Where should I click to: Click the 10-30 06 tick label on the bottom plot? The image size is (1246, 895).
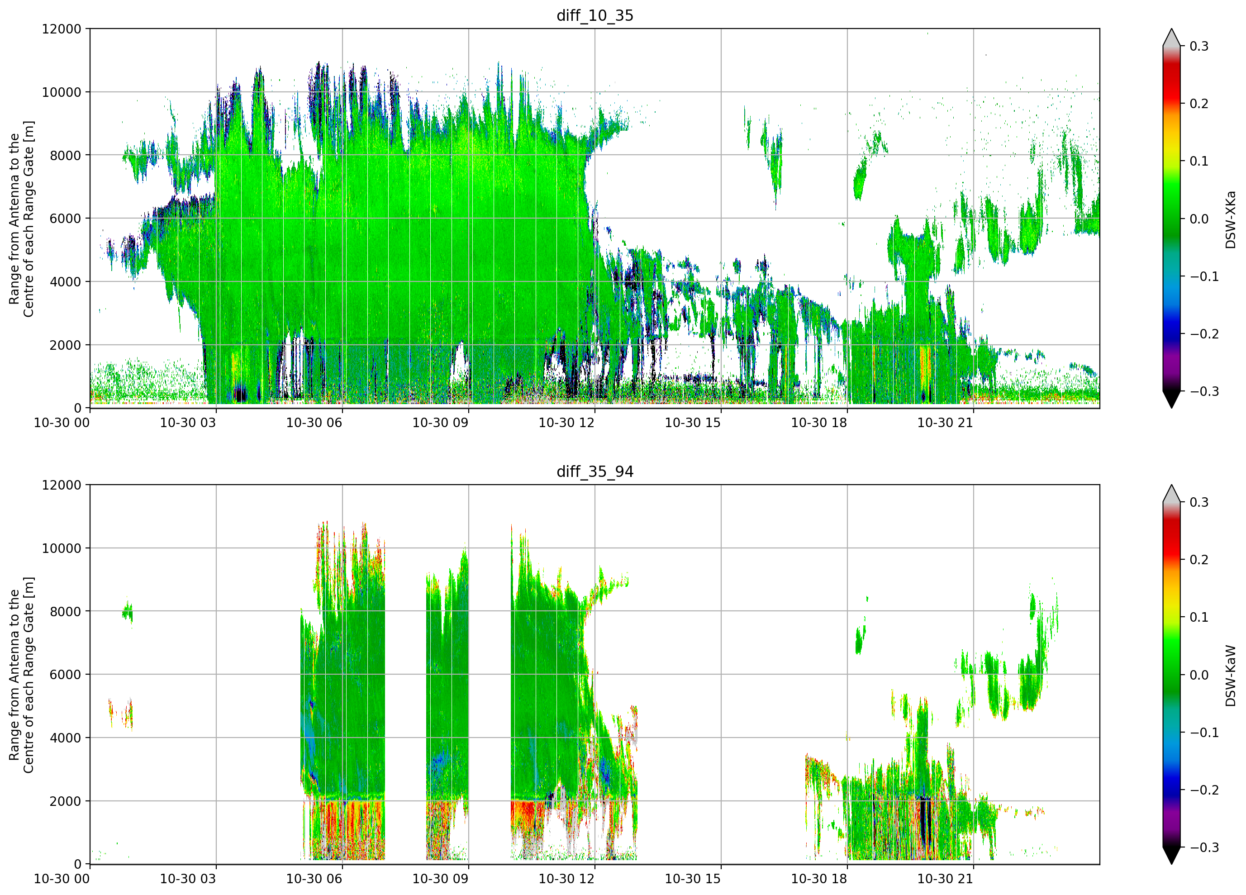coord(314,879)
